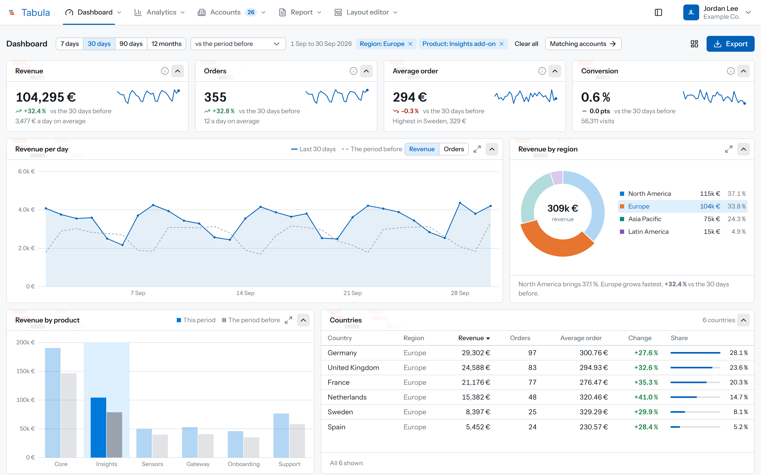Screen dimensions: 761x475
Task: Expand Revenue by region chart fullscreen
Action: pos(728,149)
